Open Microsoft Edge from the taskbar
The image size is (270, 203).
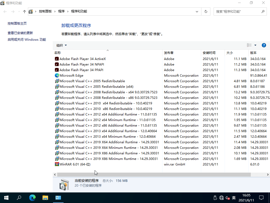[32, 198]
